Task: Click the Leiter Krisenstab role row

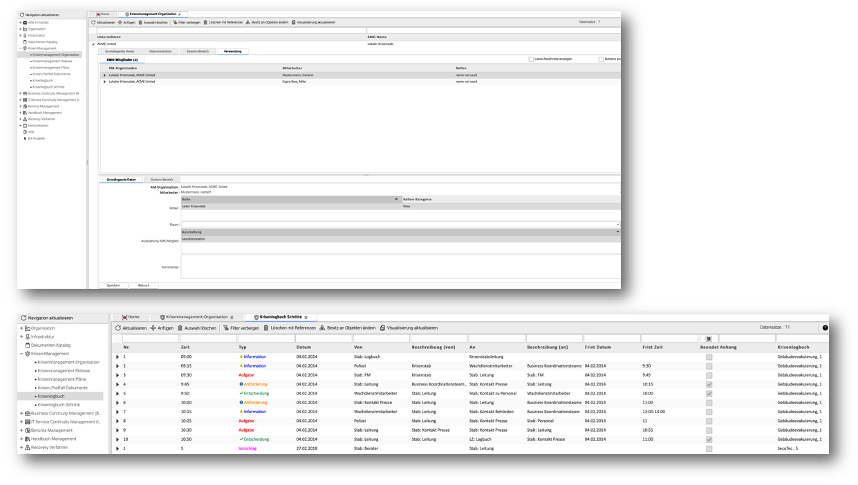Action: point(400,206)
